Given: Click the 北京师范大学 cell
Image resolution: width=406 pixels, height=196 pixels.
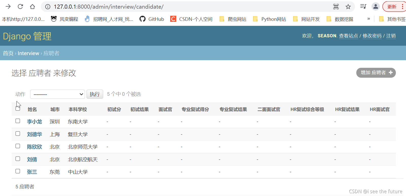Looking at the screenshot, I should coord(83,147).
